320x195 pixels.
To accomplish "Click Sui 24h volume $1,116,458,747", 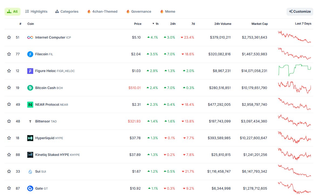I will pyautogui.click(x=219, y=171).
